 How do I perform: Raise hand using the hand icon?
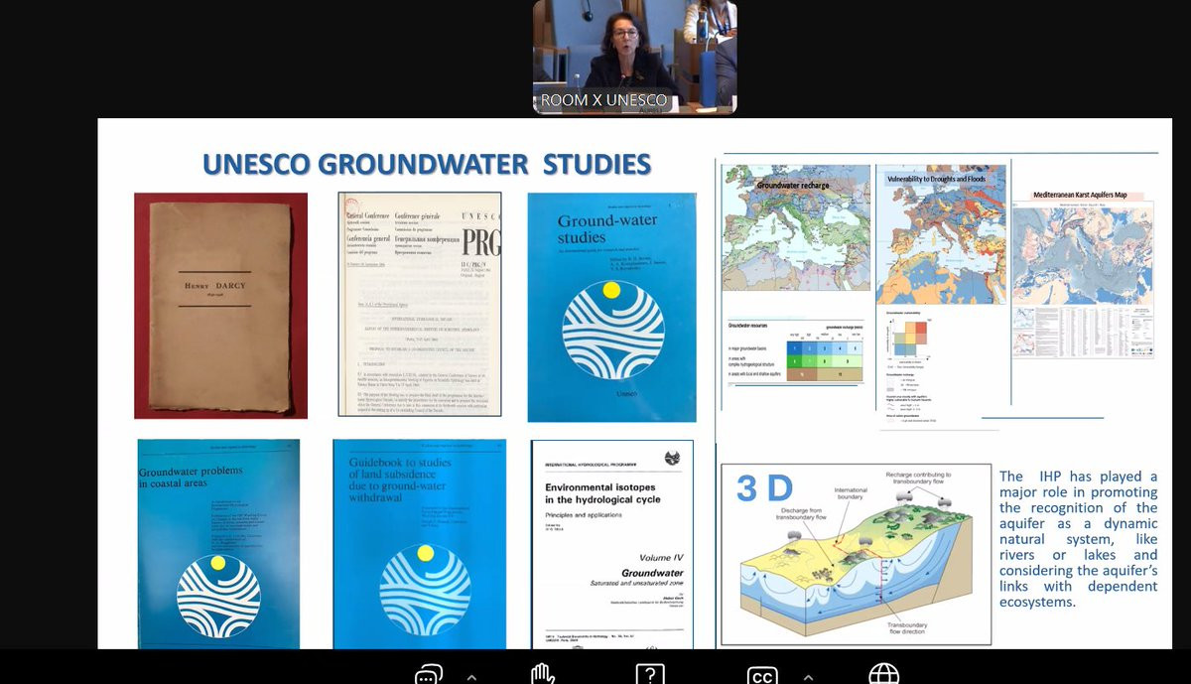pos(542,675)
